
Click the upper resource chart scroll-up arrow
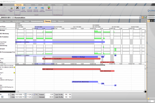tap(145, 30)
